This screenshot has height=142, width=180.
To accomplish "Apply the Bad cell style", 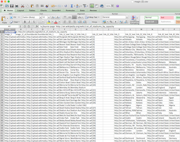I will [x=167, y=17].
